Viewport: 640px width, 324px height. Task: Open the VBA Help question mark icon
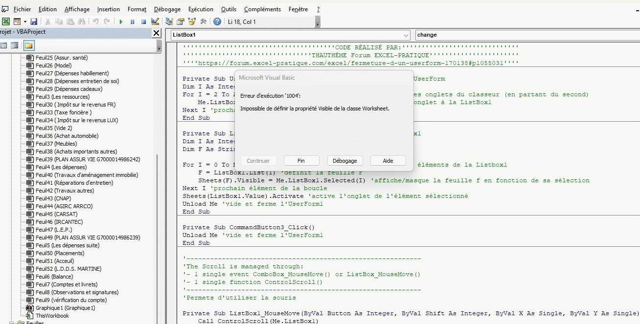coord(217,22)
